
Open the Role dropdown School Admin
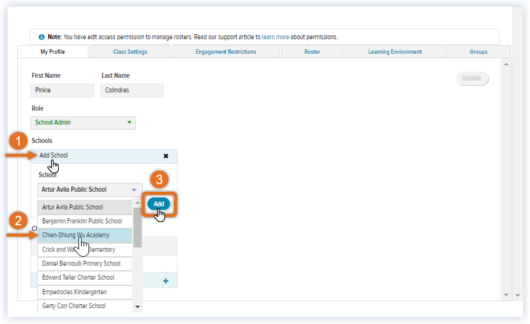tap(83, 123)
